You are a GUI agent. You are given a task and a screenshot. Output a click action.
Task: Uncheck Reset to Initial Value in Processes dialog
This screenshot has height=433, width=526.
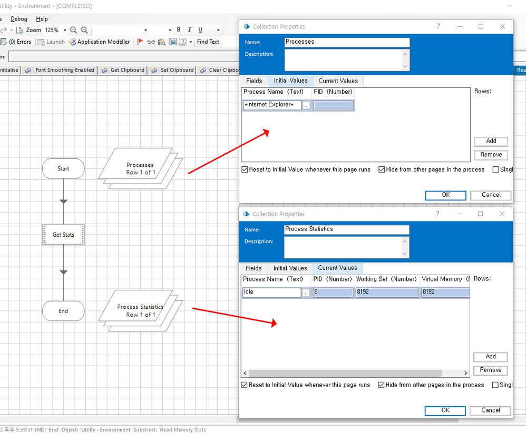pos(245,170)
